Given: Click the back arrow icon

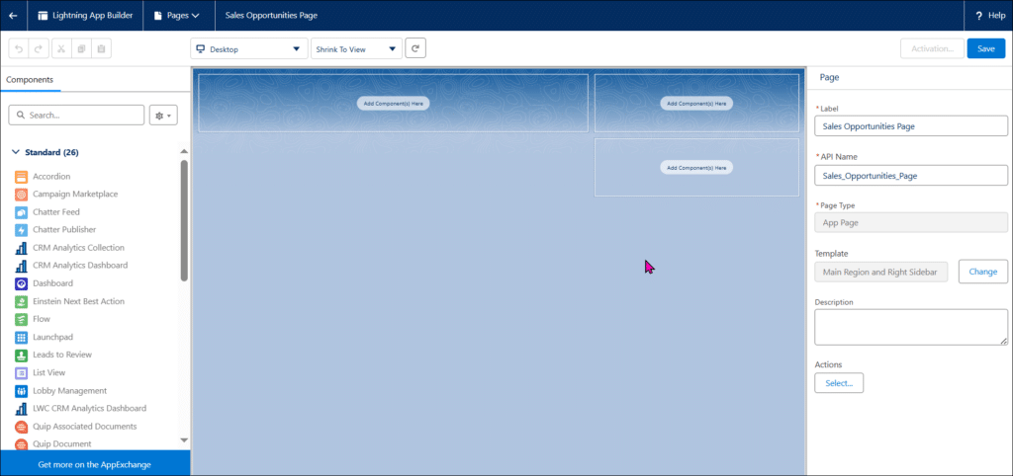Looking at the screenshot, I should (x=13, y=16).
